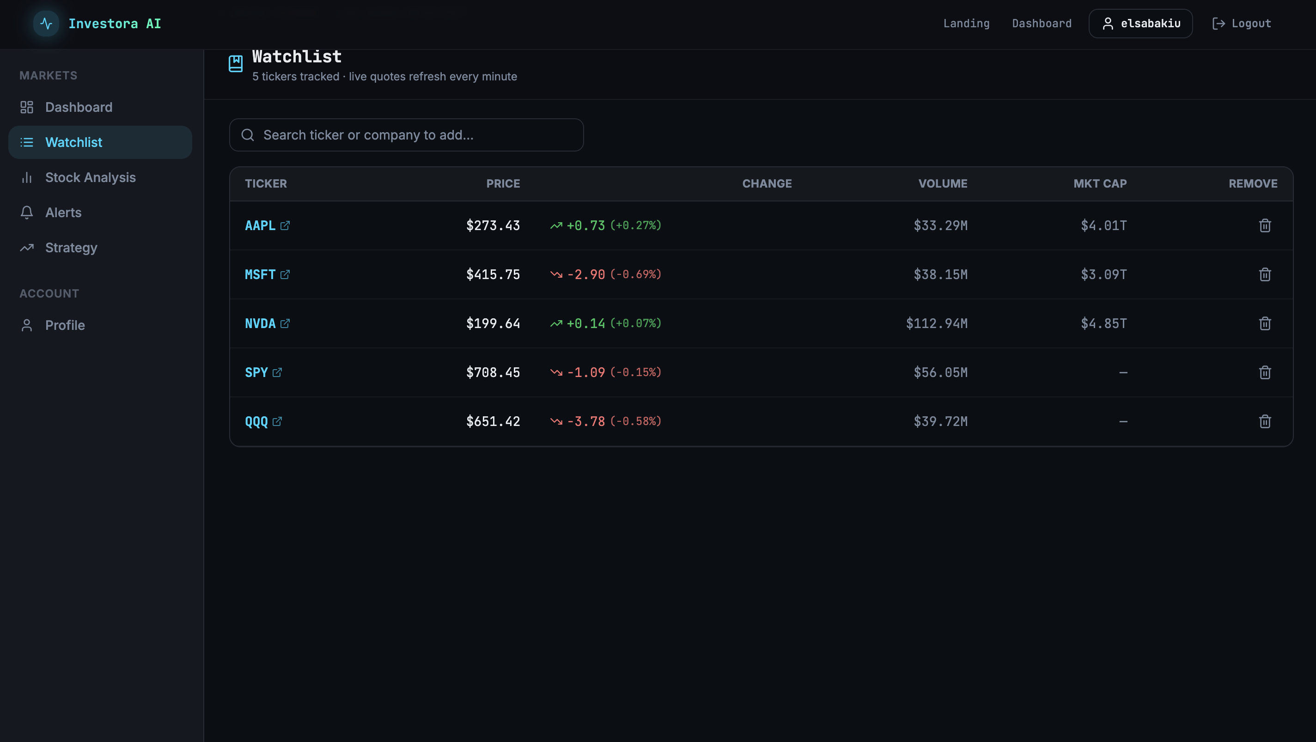Click the external link icon next to MSFT
The height and width of the screenshot is (742, 1316).
click(x=285, y=275)
